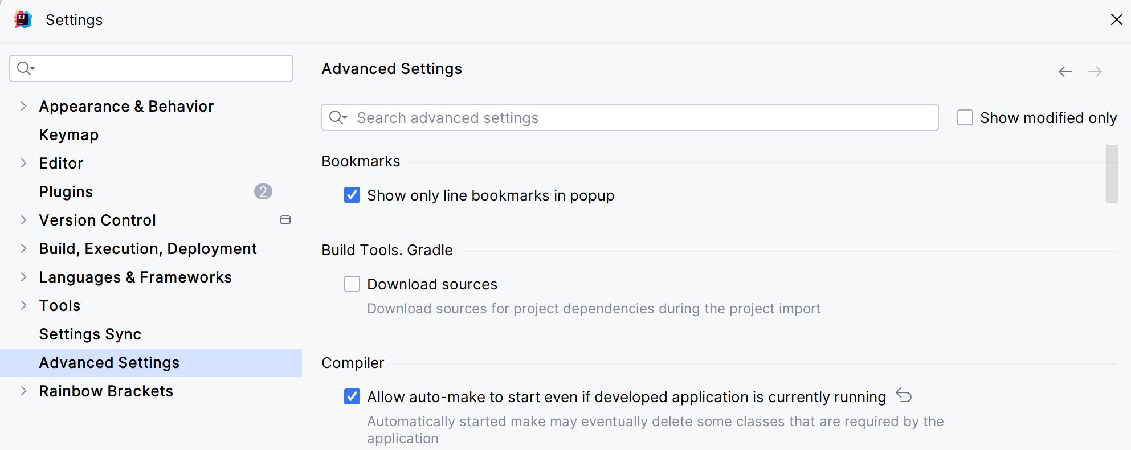The image size is (1131, 450).
Task: Uncheck Show only line bookmarks in popup
Action: pyautogui.click(x=352, y=195)
